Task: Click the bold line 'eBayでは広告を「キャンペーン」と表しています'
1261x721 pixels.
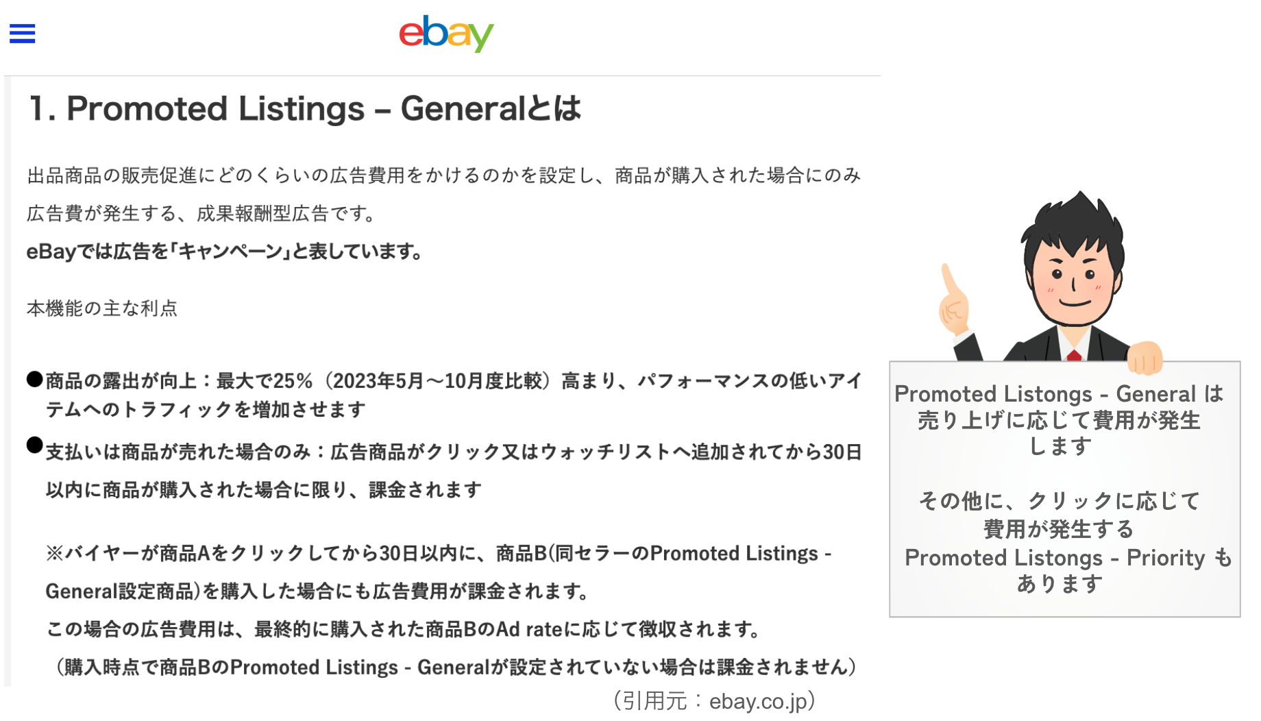Action: tap(224, 252)
